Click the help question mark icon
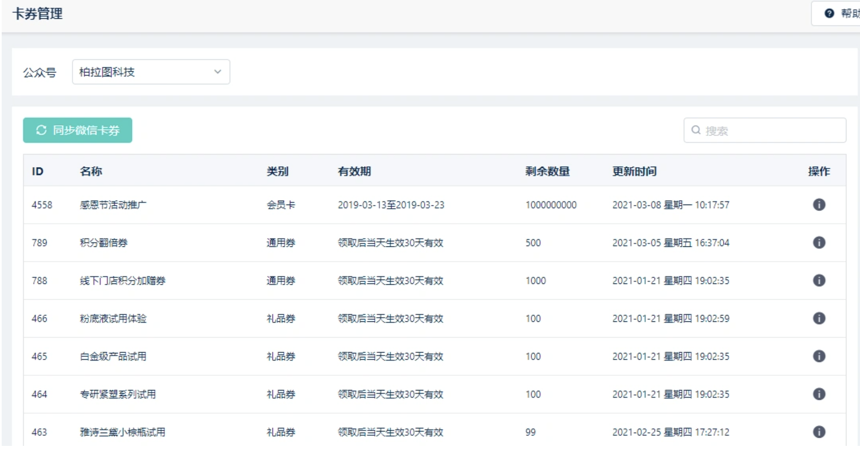This screenshot has height=451, width=860. (x=829, y=13)
